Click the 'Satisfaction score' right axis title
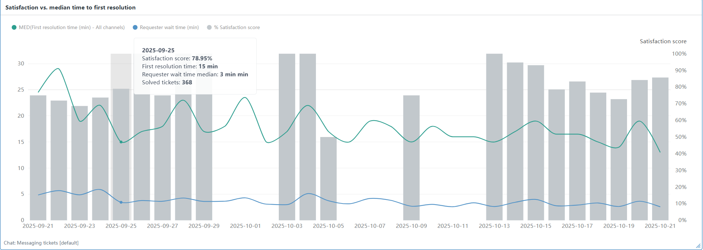The image size is (703, 250). (x=663, y=41)
